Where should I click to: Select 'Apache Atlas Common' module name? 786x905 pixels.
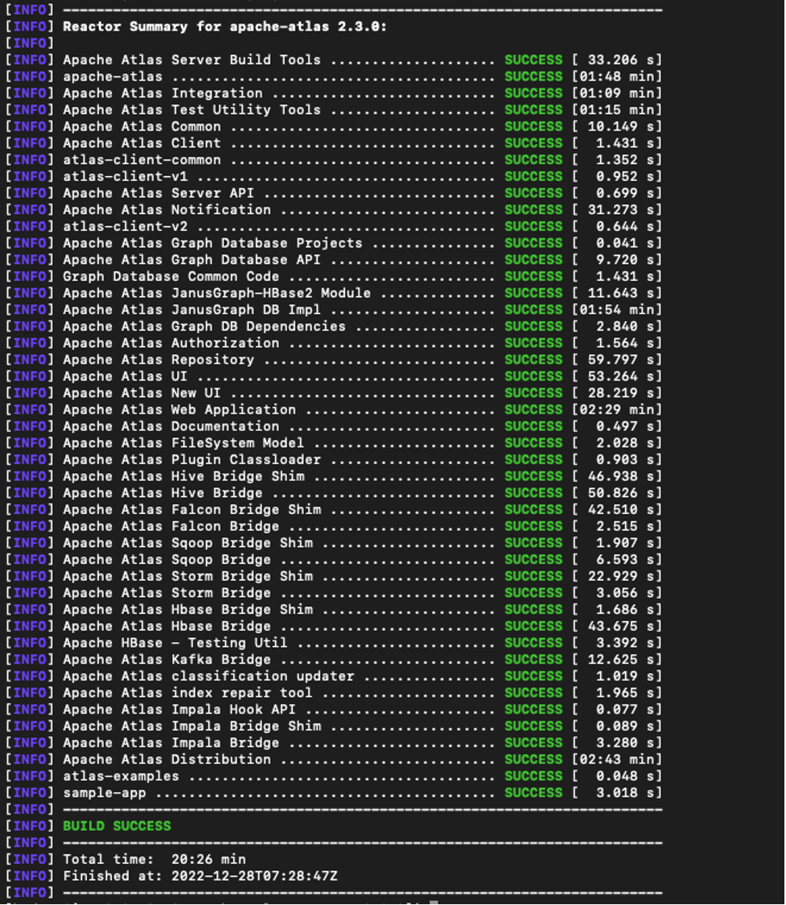point(142,126)
